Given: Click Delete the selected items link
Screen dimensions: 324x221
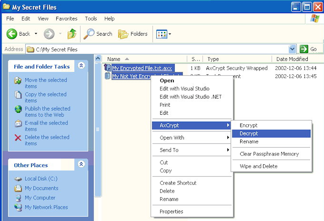Looking at the screenshot, I should click(x=47, y=140).
